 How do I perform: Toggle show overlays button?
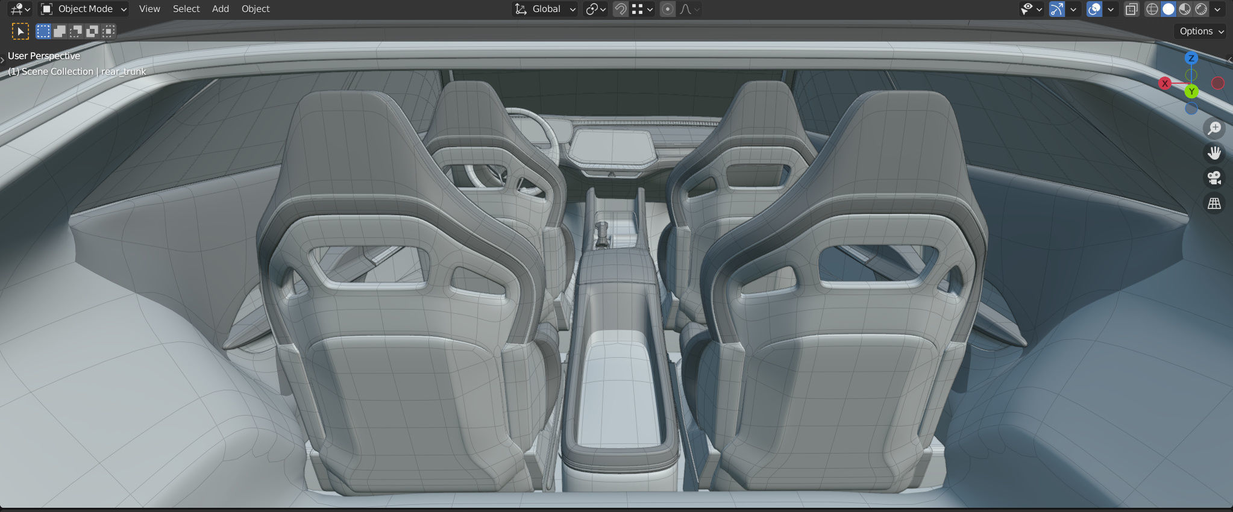[x=1094, y=9]
